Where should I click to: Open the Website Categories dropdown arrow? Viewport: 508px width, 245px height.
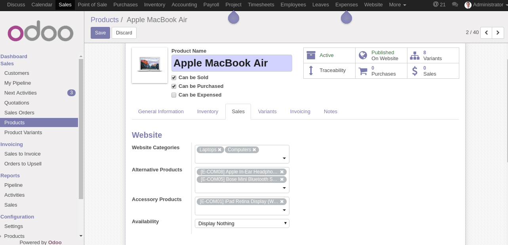pos(284,158)
